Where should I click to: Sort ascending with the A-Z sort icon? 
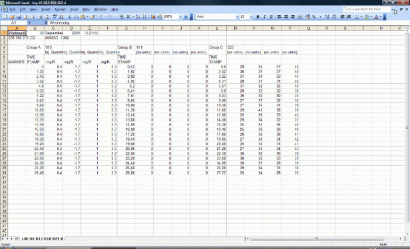[138, 17]
